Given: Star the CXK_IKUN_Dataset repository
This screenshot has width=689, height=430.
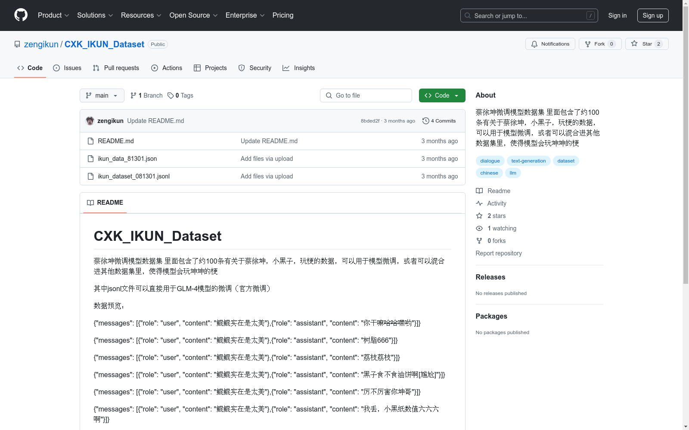Looking at the screenshot, I should pyautogui.click(x=646, y=43).
